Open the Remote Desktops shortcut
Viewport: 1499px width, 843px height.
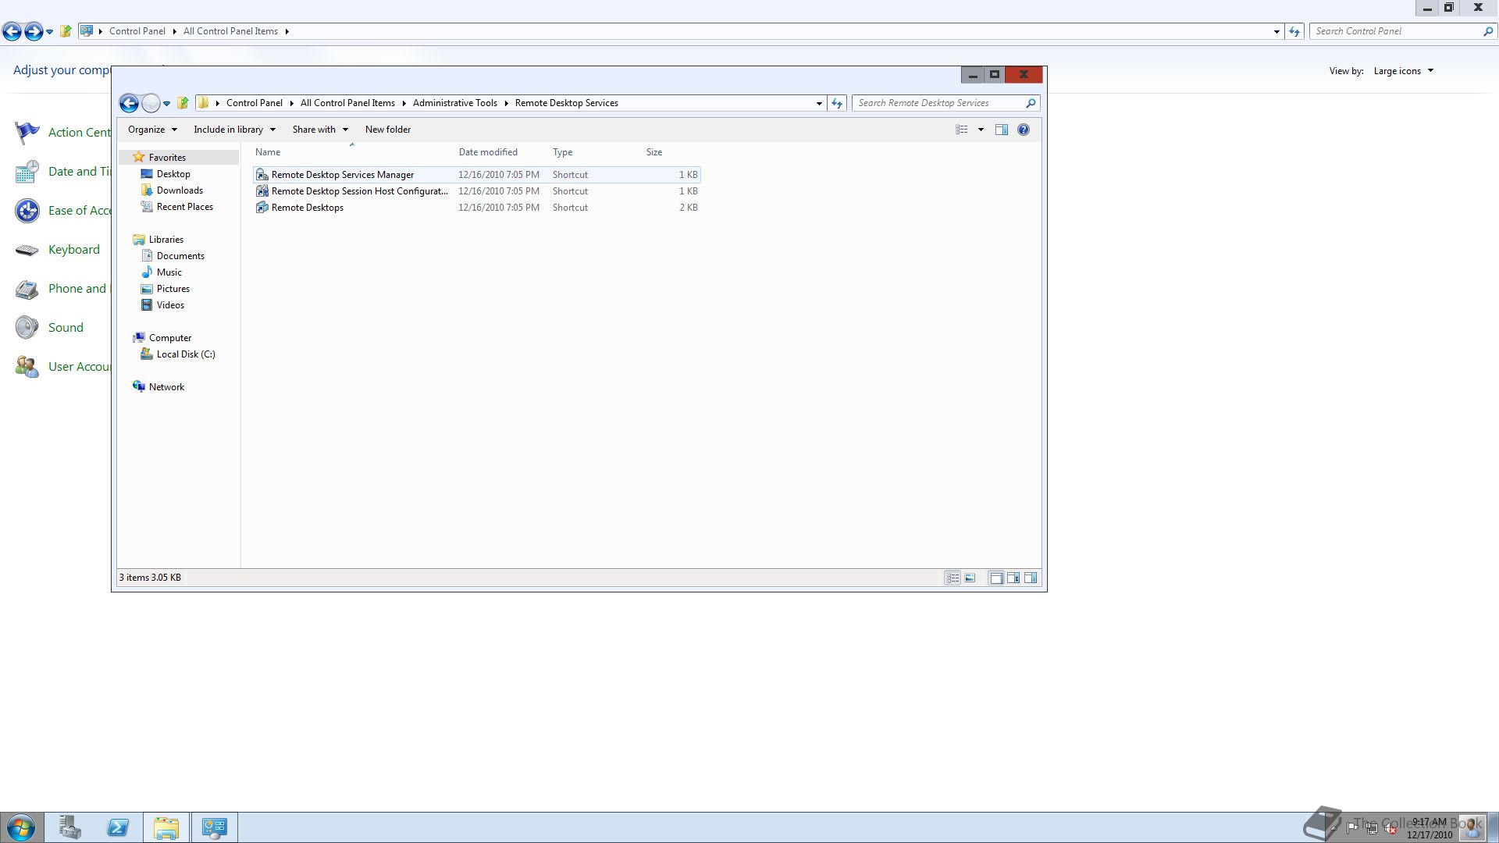[x=477, y=208]
